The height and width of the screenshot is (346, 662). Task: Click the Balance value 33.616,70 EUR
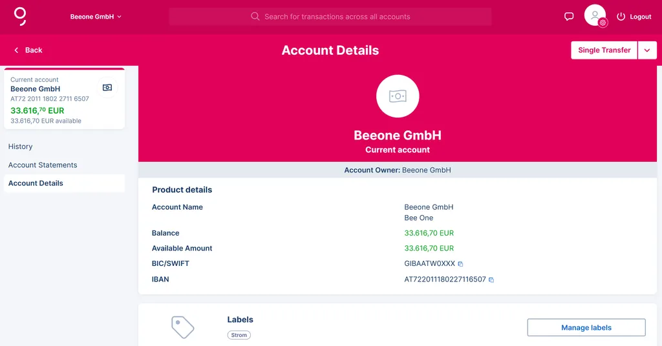pyautogui.click(x=429, y=233)
